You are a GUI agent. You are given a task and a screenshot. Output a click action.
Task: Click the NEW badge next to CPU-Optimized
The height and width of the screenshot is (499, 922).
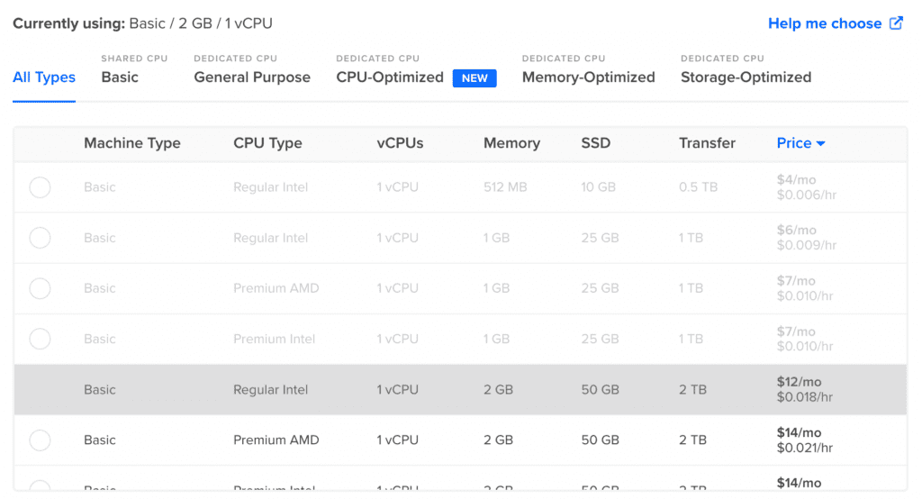(475, 78)
